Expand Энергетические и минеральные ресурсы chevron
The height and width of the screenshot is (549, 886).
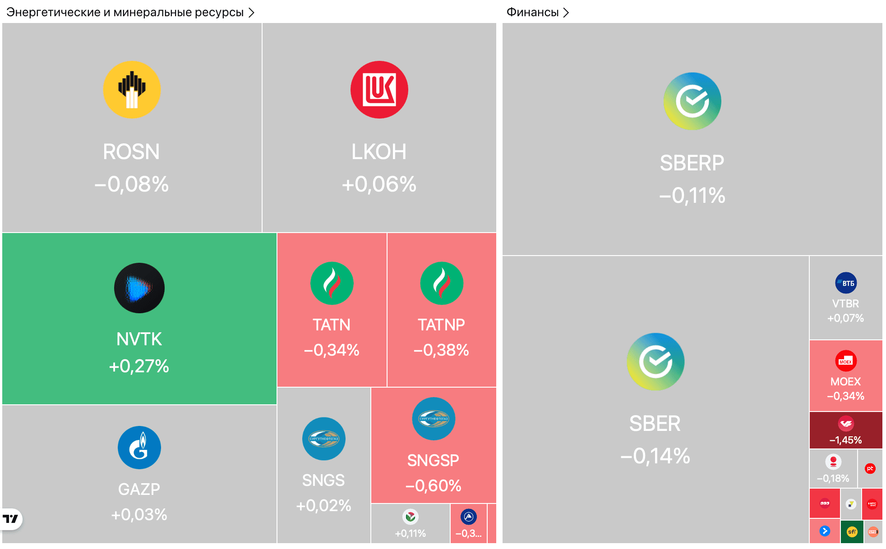(x=252, y=13)
